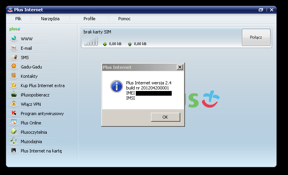The image size is (288, 175).
Task: Click the signal strength bars indicator
Action: [91, 41]
